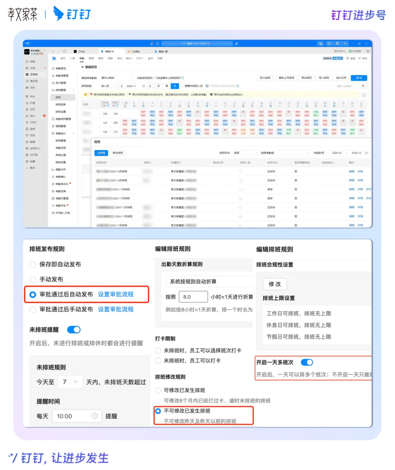Image resolution: width=395 pixels, height=470 pixels.
Task: Toggle the 未排班提醒 switch
Action: (74, 330)
